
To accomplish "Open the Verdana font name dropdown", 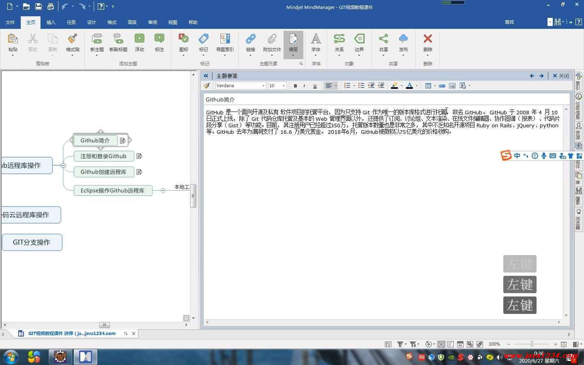I will point(263,86).
